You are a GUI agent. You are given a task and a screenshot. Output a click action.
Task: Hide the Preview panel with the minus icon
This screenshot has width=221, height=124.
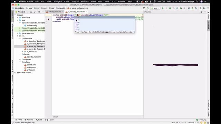tap(205, 12)
